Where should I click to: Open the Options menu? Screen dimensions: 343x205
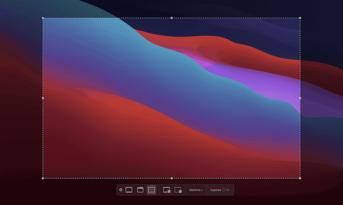(x=195, y=190)
